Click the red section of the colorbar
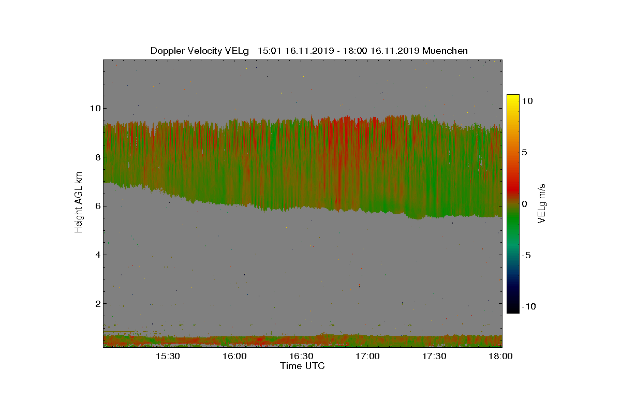621x414 pixels. click(x=513, y=182)
